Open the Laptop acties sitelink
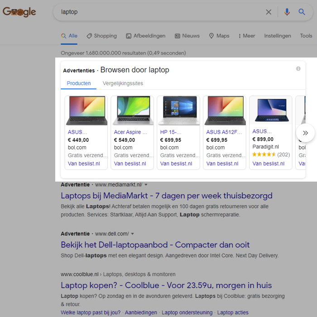 (233, 312)
